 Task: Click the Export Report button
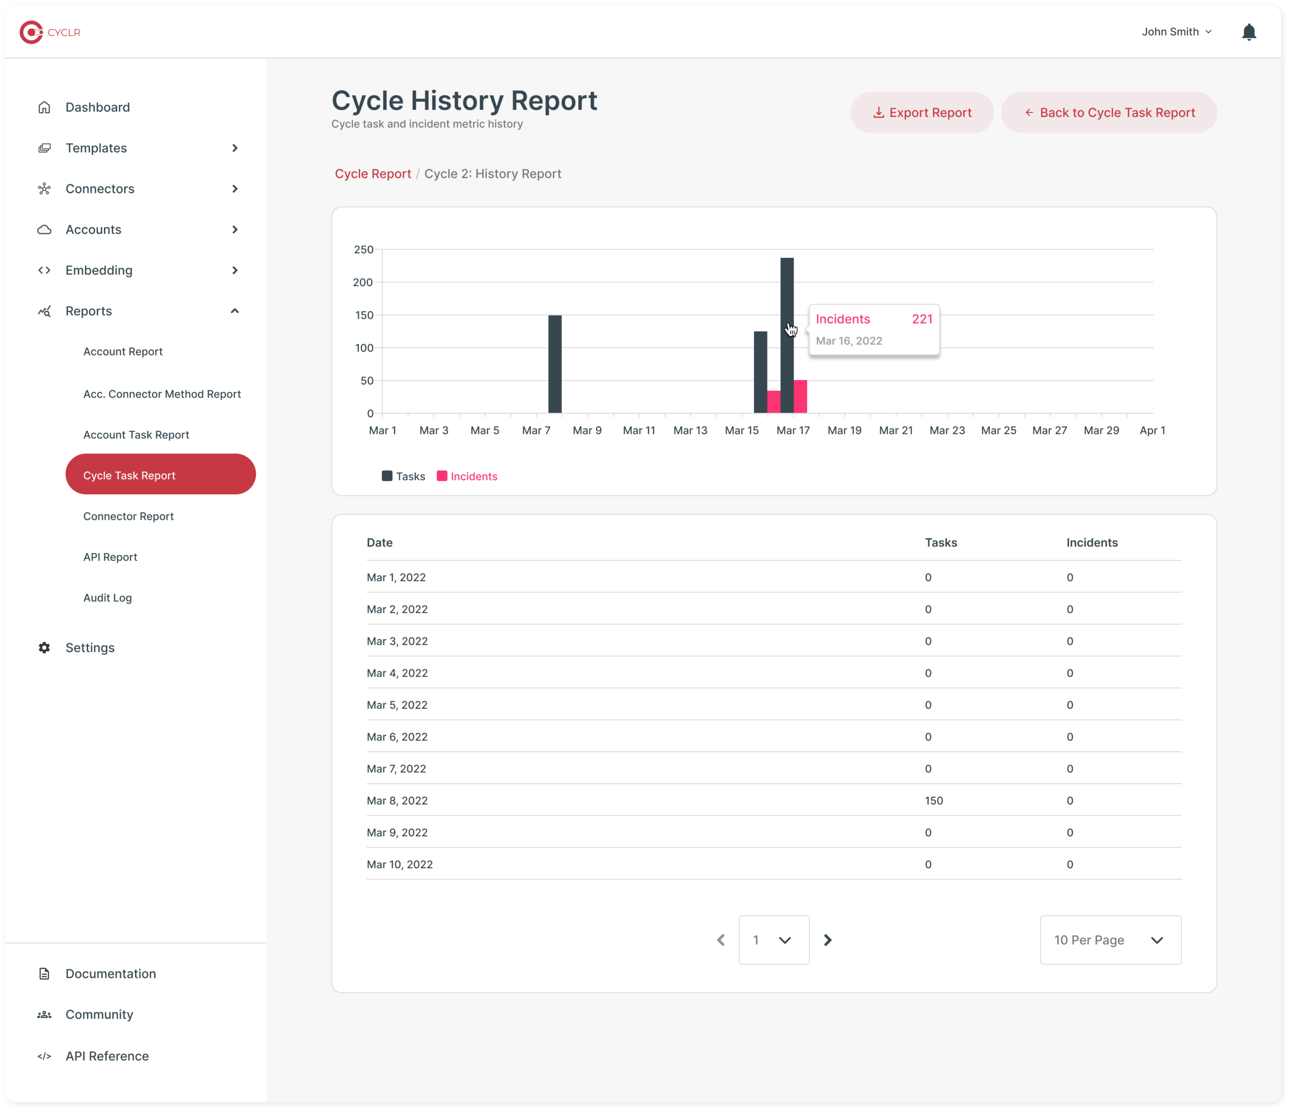click(x=922, y=113)
